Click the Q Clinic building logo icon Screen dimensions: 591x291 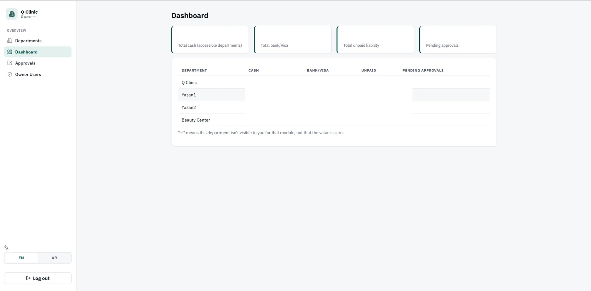click(12, 14)
